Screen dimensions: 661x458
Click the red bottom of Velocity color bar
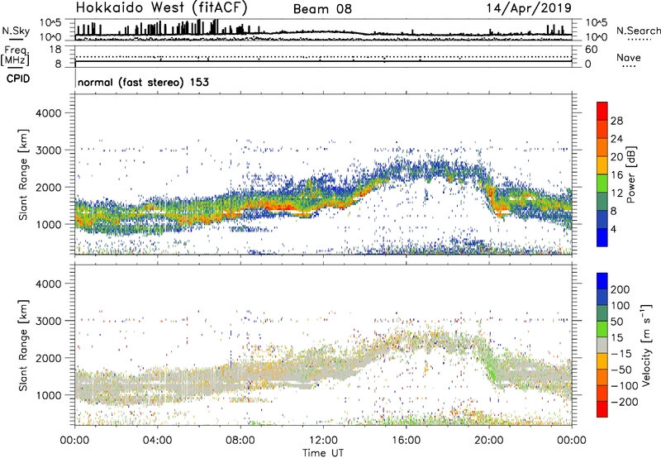click(602, 409)
